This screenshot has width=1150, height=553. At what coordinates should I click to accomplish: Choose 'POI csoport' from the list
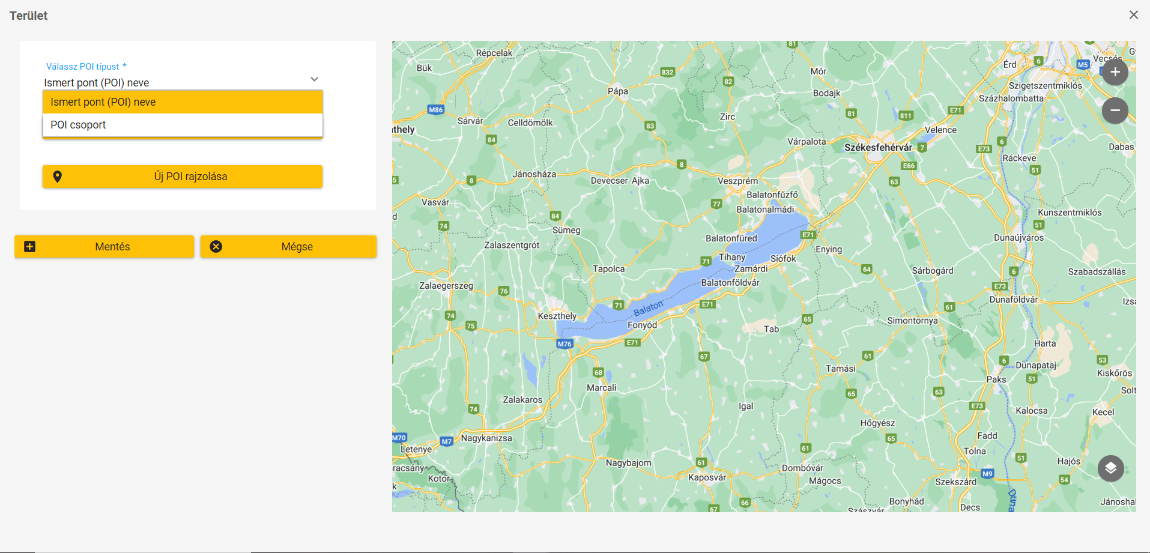(x=183, y=125)
